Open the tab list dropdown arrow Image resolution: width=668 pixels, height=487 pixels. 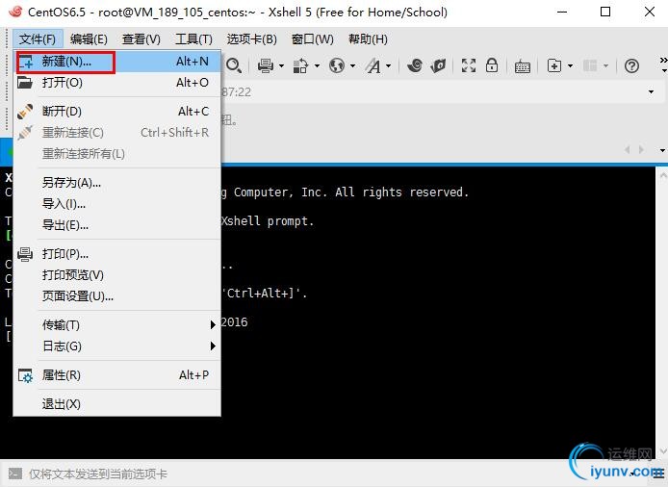tap(662, 150)
